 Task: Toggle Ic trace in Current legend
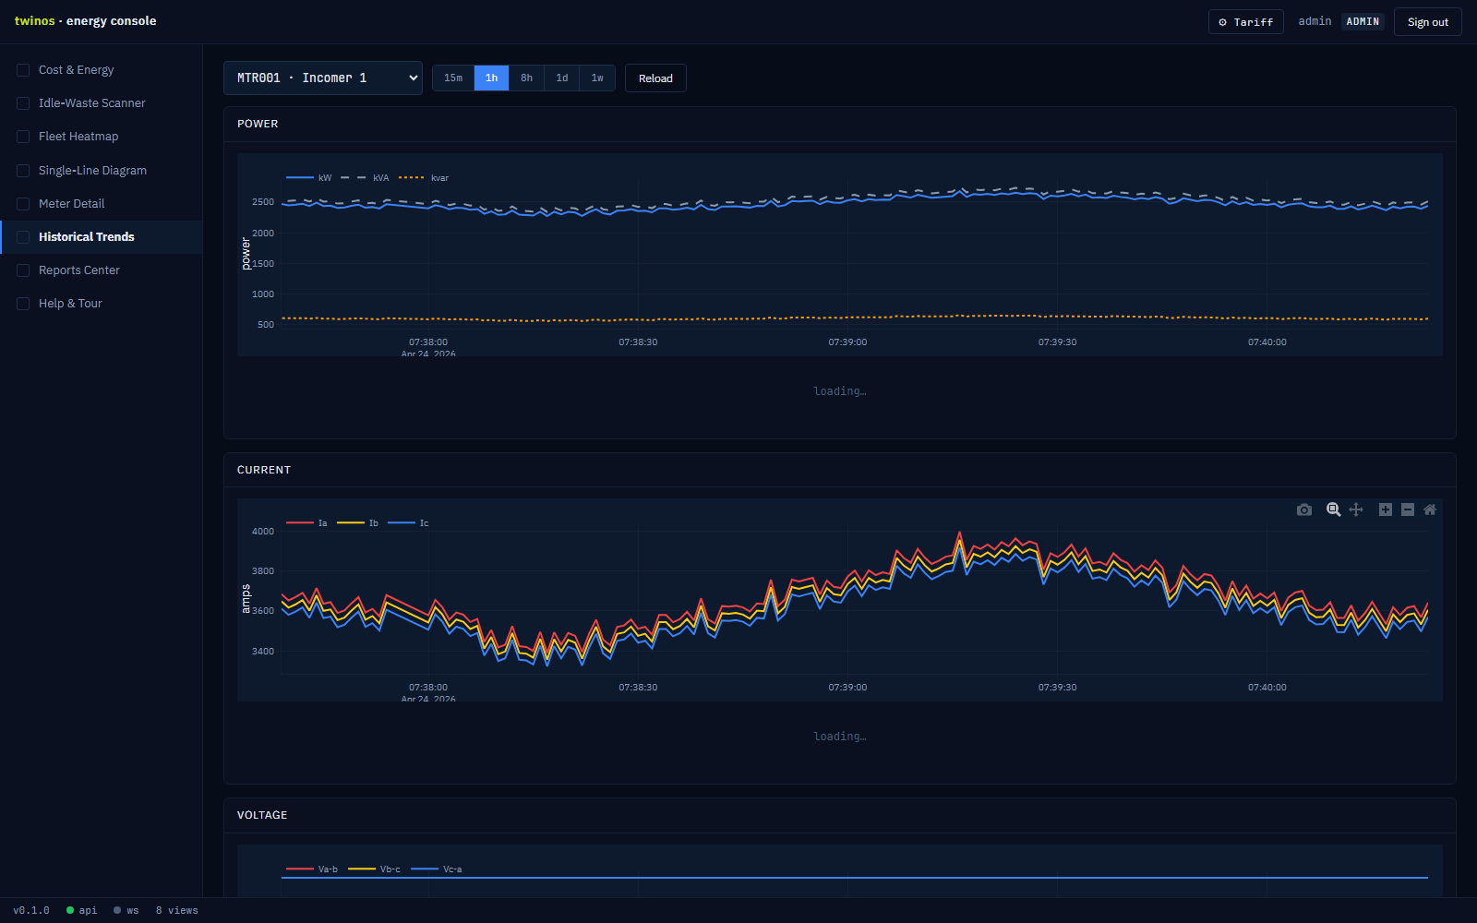click(408, 523)
